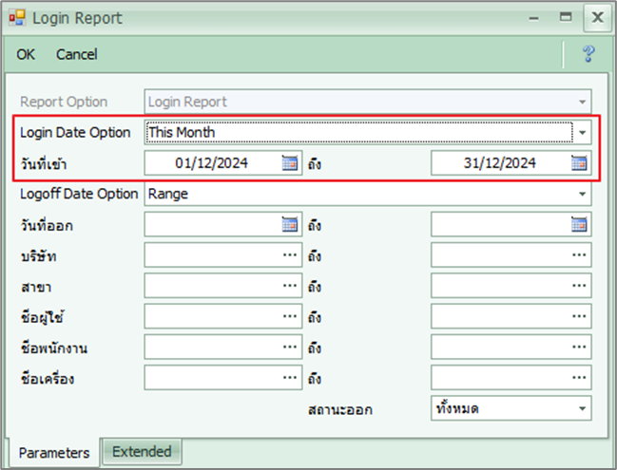The image size is (617, 470).
Task: Click the help question mark icon
Action: point(588,54)
